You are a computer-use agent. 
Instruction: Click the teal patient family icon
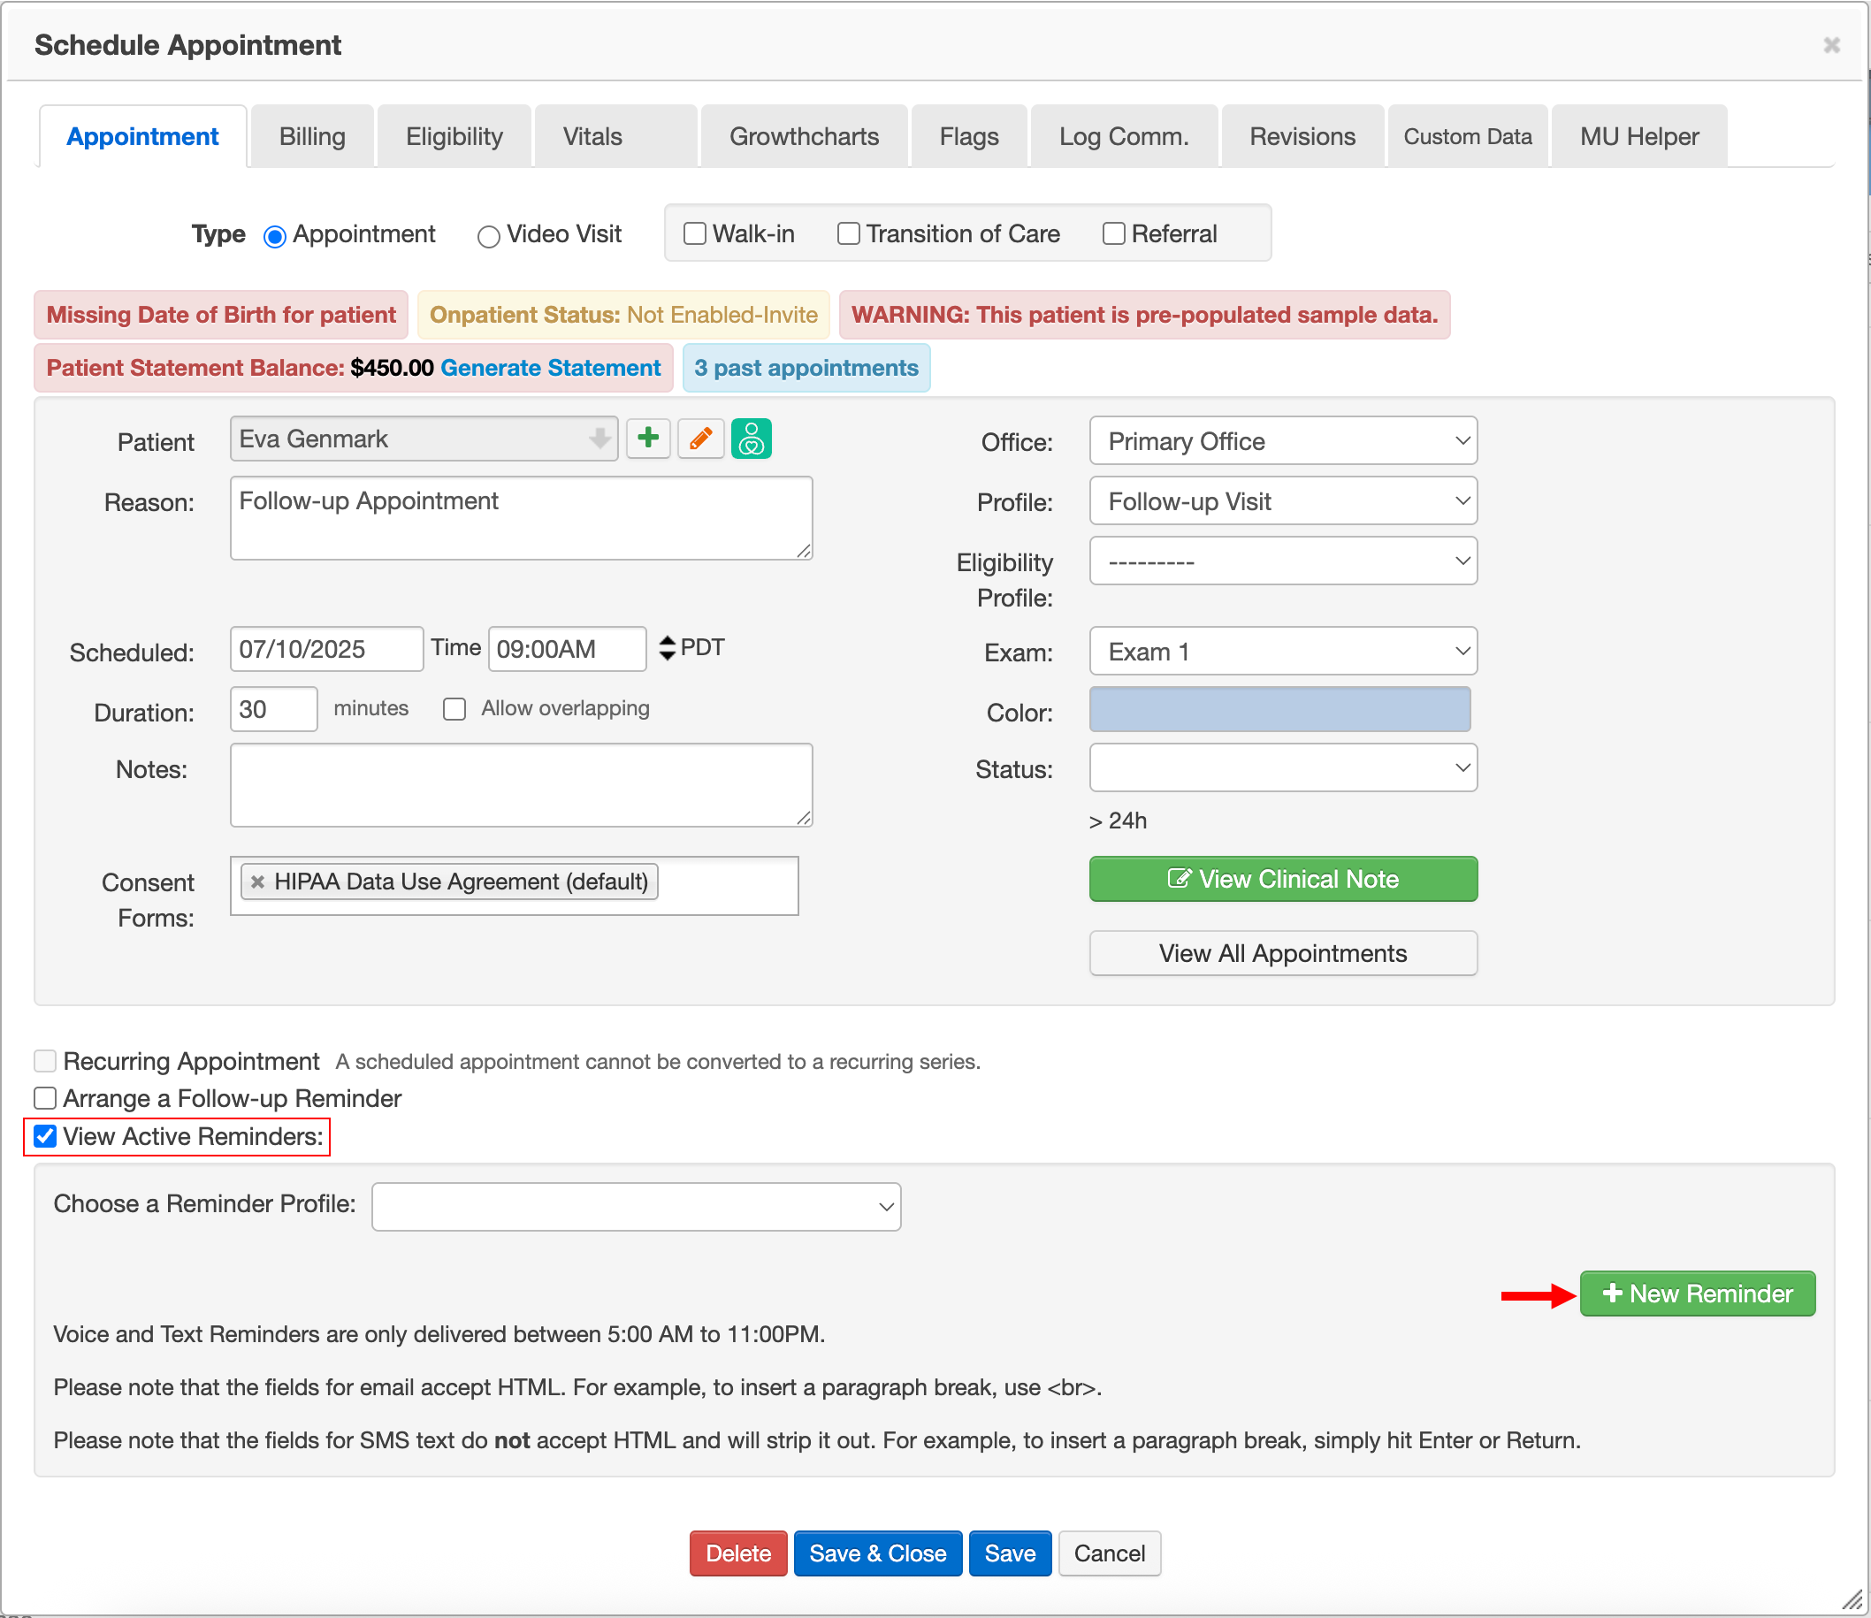tap(752, 439)
